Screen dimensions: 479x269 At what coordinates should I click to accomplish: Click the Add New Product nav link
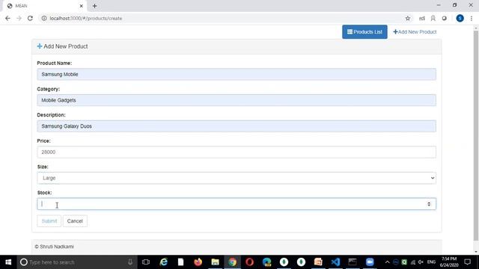tap(415, 31)
